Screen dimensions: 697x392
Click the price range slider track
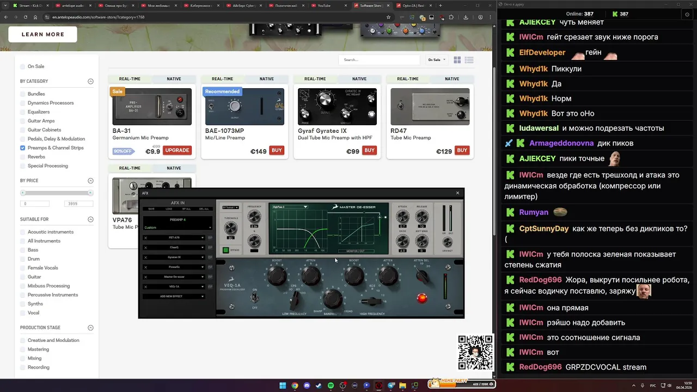57,193
